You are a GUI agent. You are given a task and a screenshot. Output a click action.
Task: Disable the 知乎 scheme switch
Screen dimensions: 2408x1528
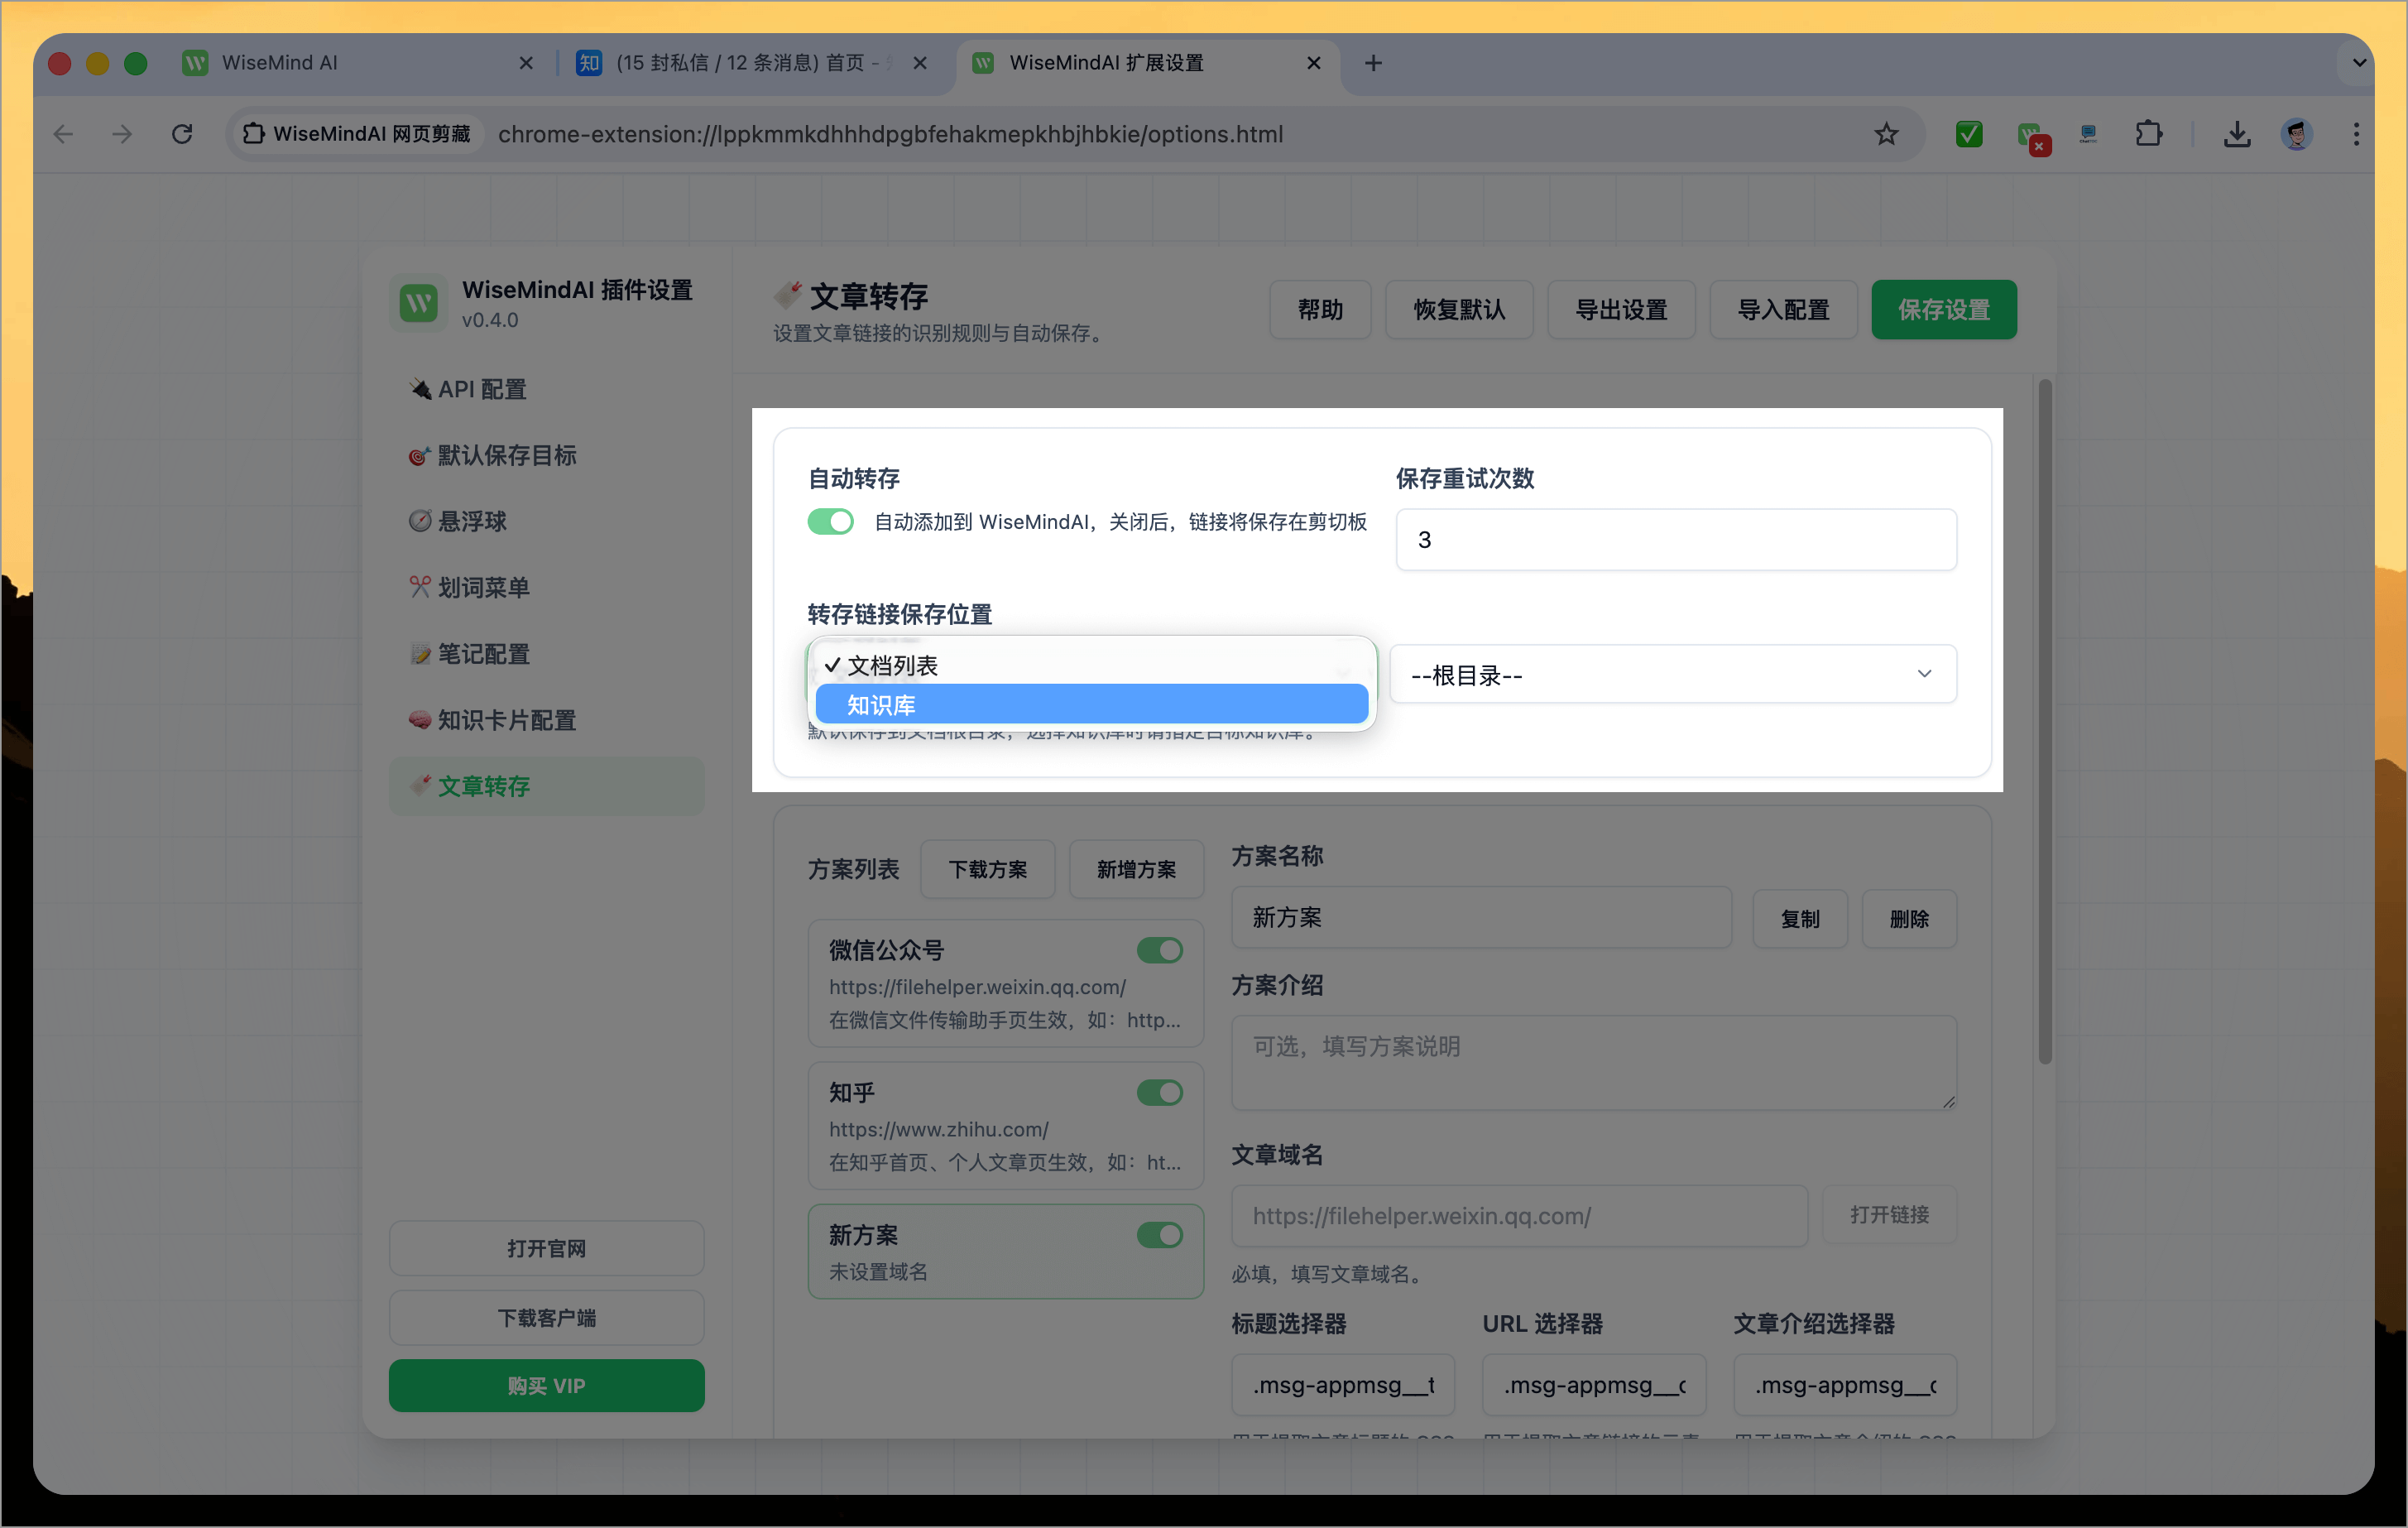[1159, 1092]
